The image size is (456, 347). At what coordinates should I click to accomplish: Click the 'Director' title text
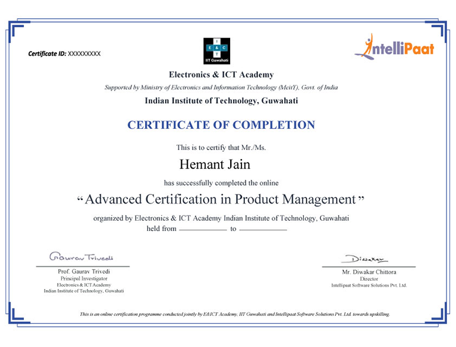tap(369, 279)
